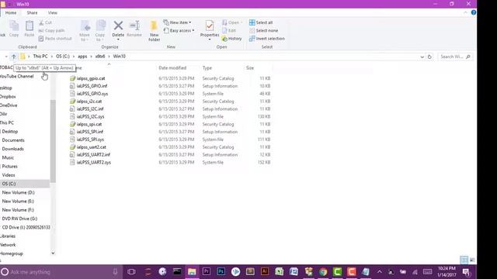Click Edit in the Open group
Image resolution: width=497 pixels, height=279 pixels.
[x=229, y=31]
